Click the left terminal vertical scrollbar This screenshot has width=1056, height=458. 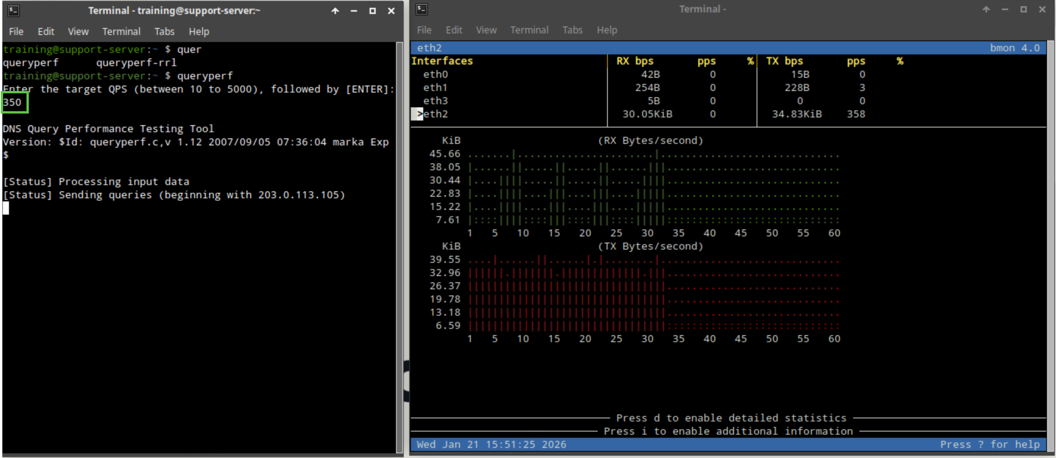(x=399, y=246)
